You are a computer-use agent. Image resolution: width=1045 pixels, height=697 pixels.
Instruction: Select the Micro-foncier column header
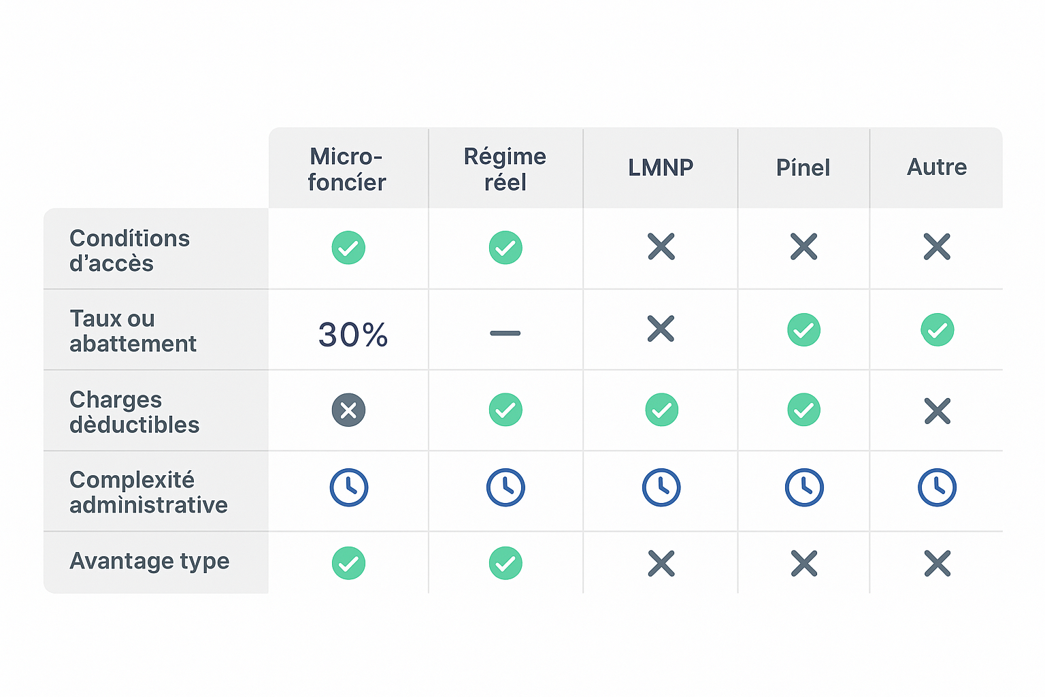(x=347, y=169)
